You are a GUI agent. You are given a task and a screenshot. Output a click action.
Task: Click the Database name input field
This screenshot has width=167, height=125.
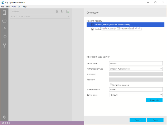(136, 89)
